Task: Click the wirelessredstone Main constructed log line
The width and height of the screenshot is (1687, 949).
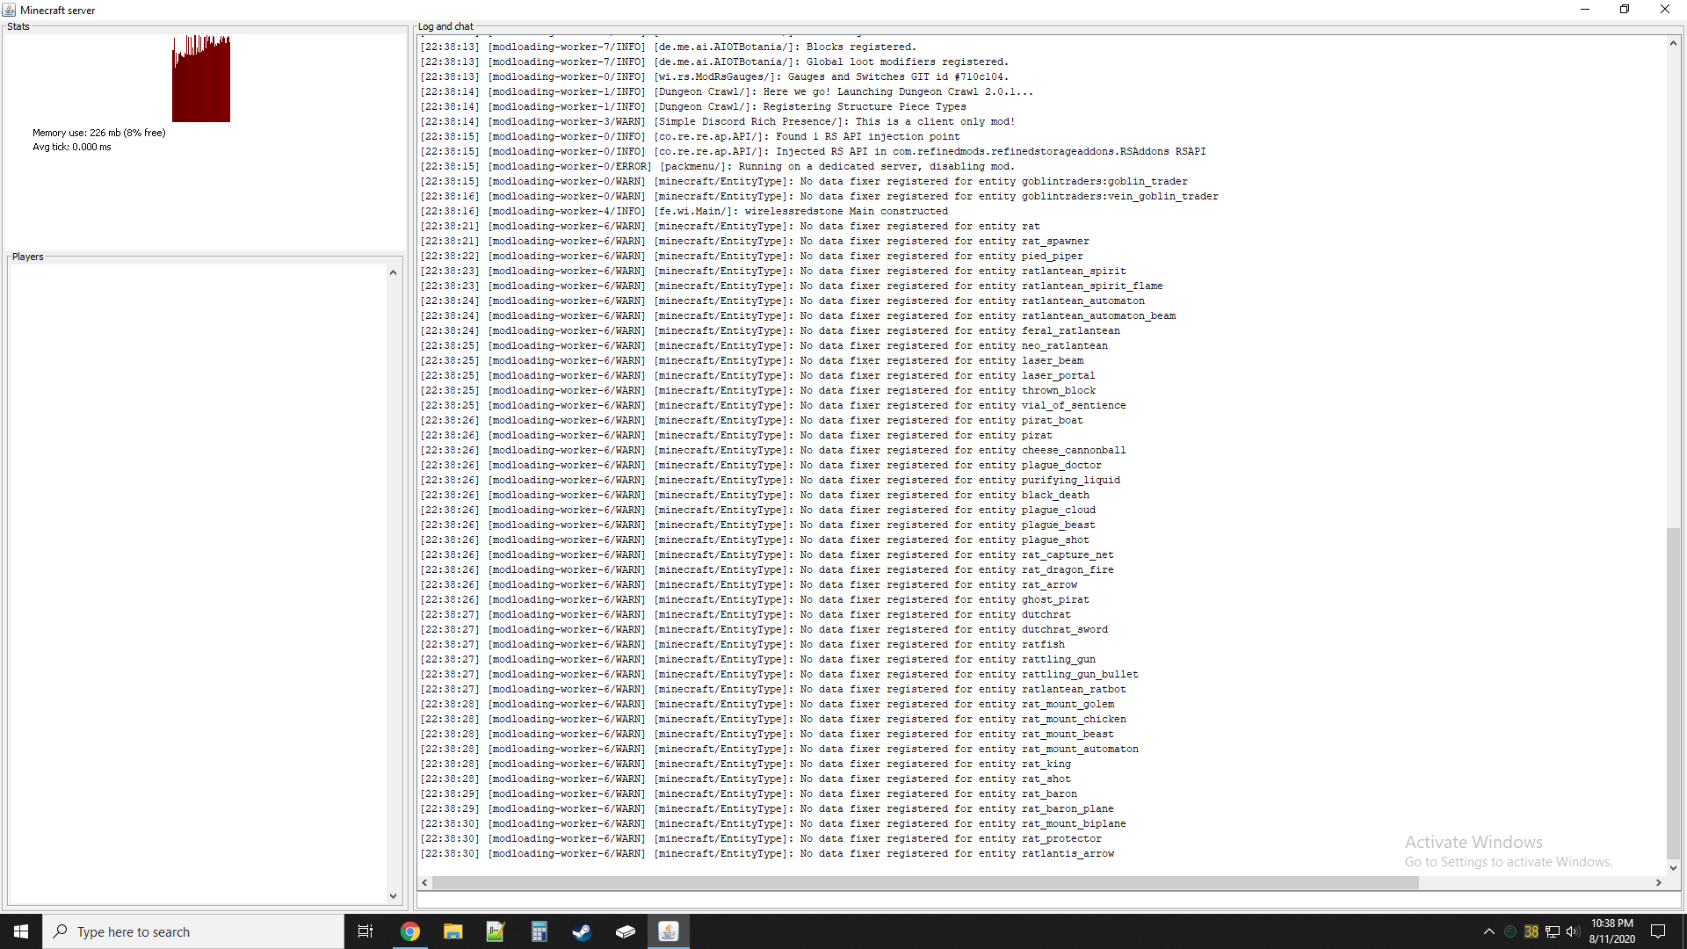Action: pyautogui.click(x=684, y=211)
